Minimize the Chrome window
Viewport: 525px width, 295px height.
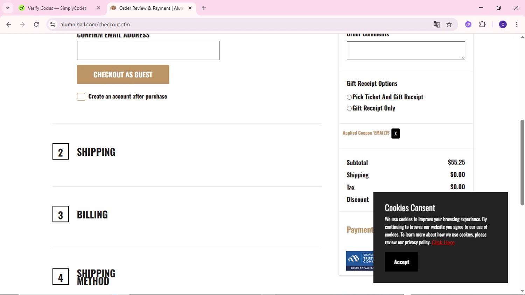point(481,8)
